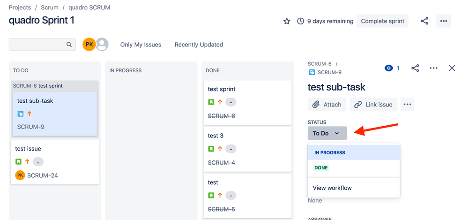This screenshot has width=468, height=220.
Task: Open the Scrum breadcrumb link
Action: coord(50,8)
